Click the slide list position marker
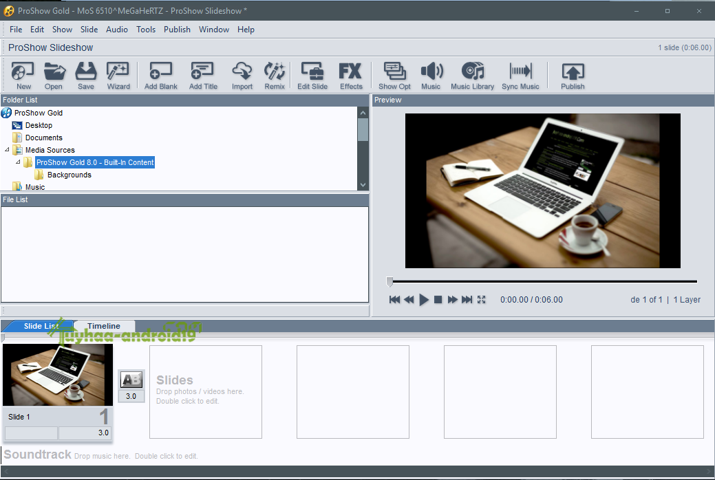Screen dimensions: 715x480 click(x=3, y=338)
